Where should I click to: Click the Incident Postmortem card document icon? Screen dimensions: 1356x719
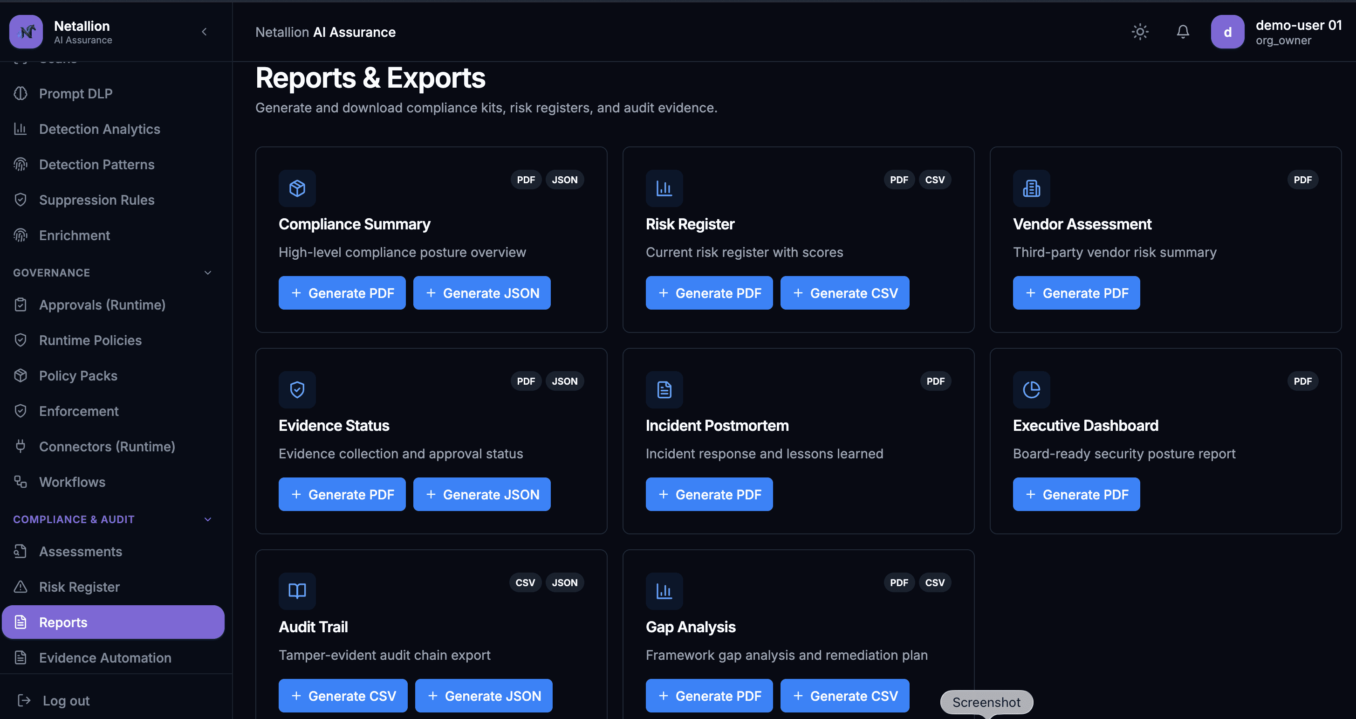click(664, 390)
